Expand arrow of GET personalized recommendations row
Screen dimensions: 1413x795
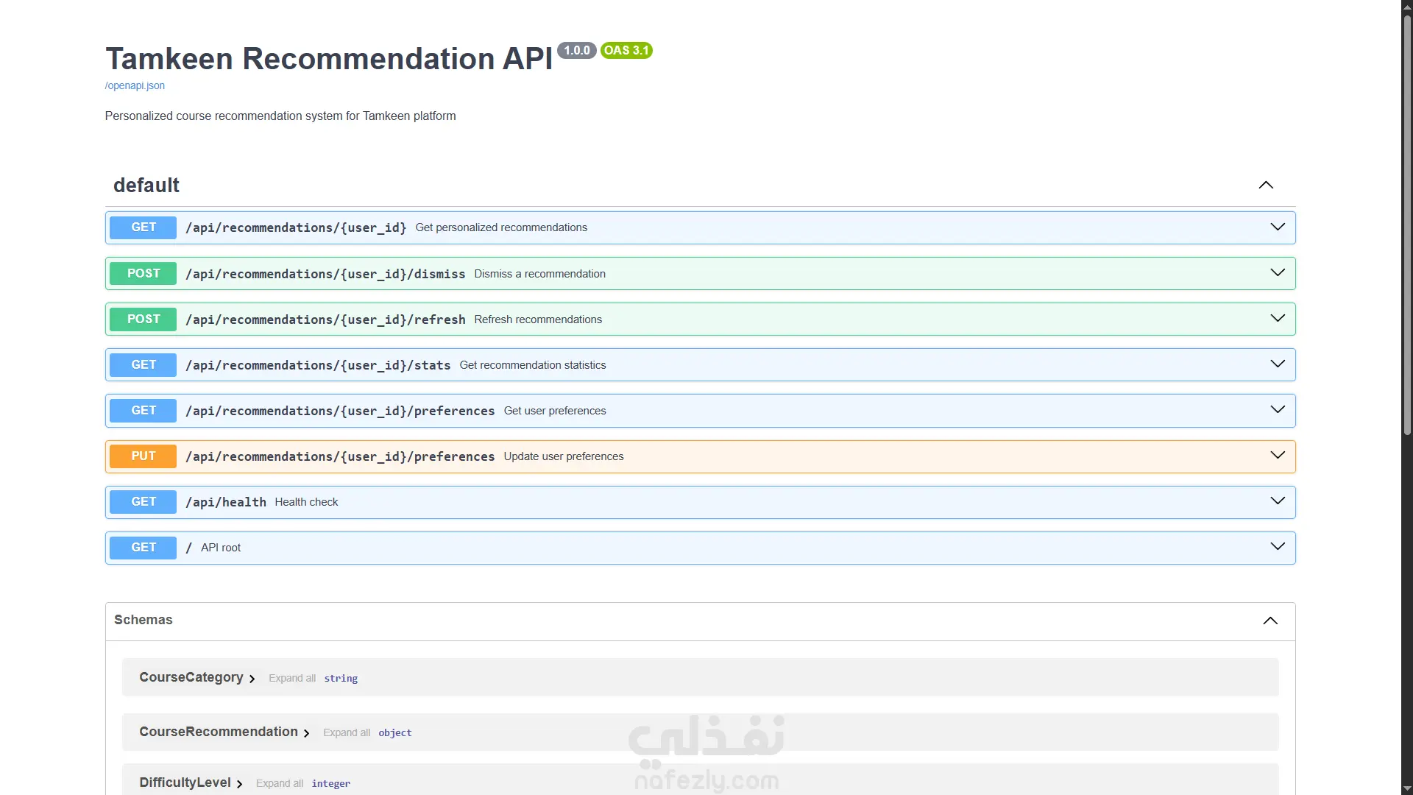(1277, 227)
